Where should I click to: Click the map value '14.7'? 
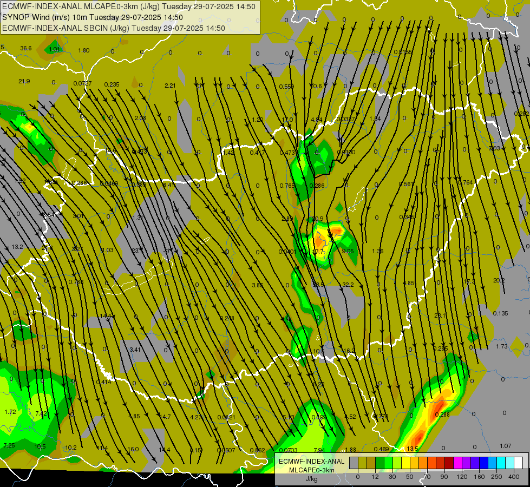pos(165,417)
